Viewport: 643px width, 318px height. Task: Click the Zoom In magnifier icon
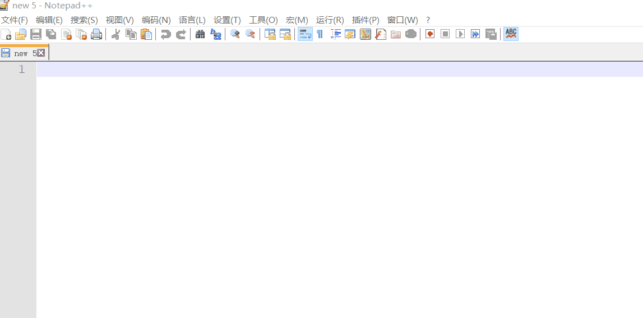pos(235,34)
